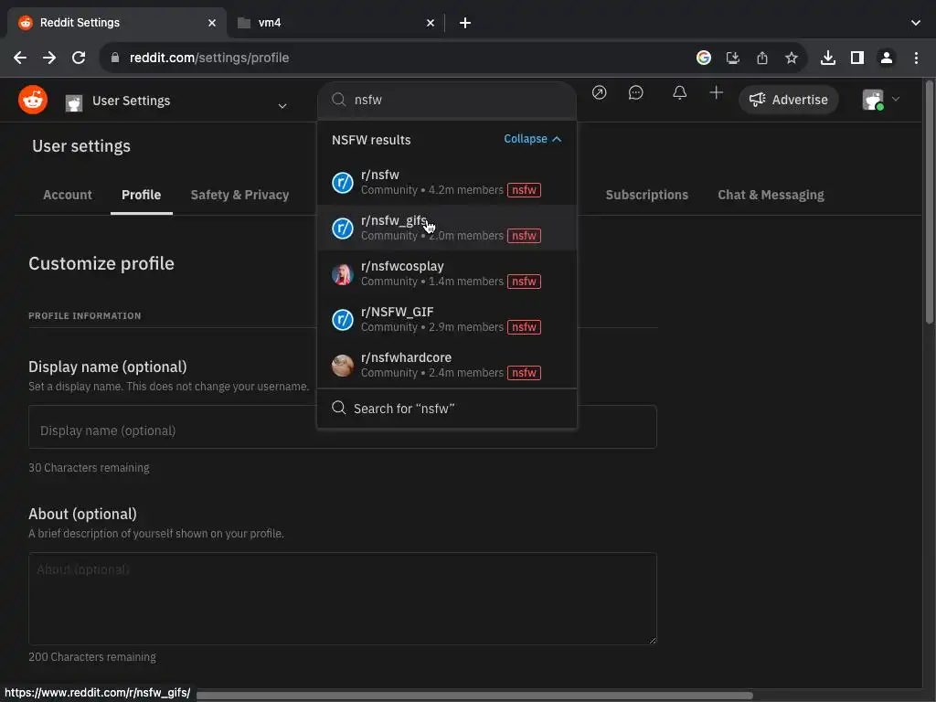Click the search magnifier icon in search box
936x702 pixels.
coord(338,99)
